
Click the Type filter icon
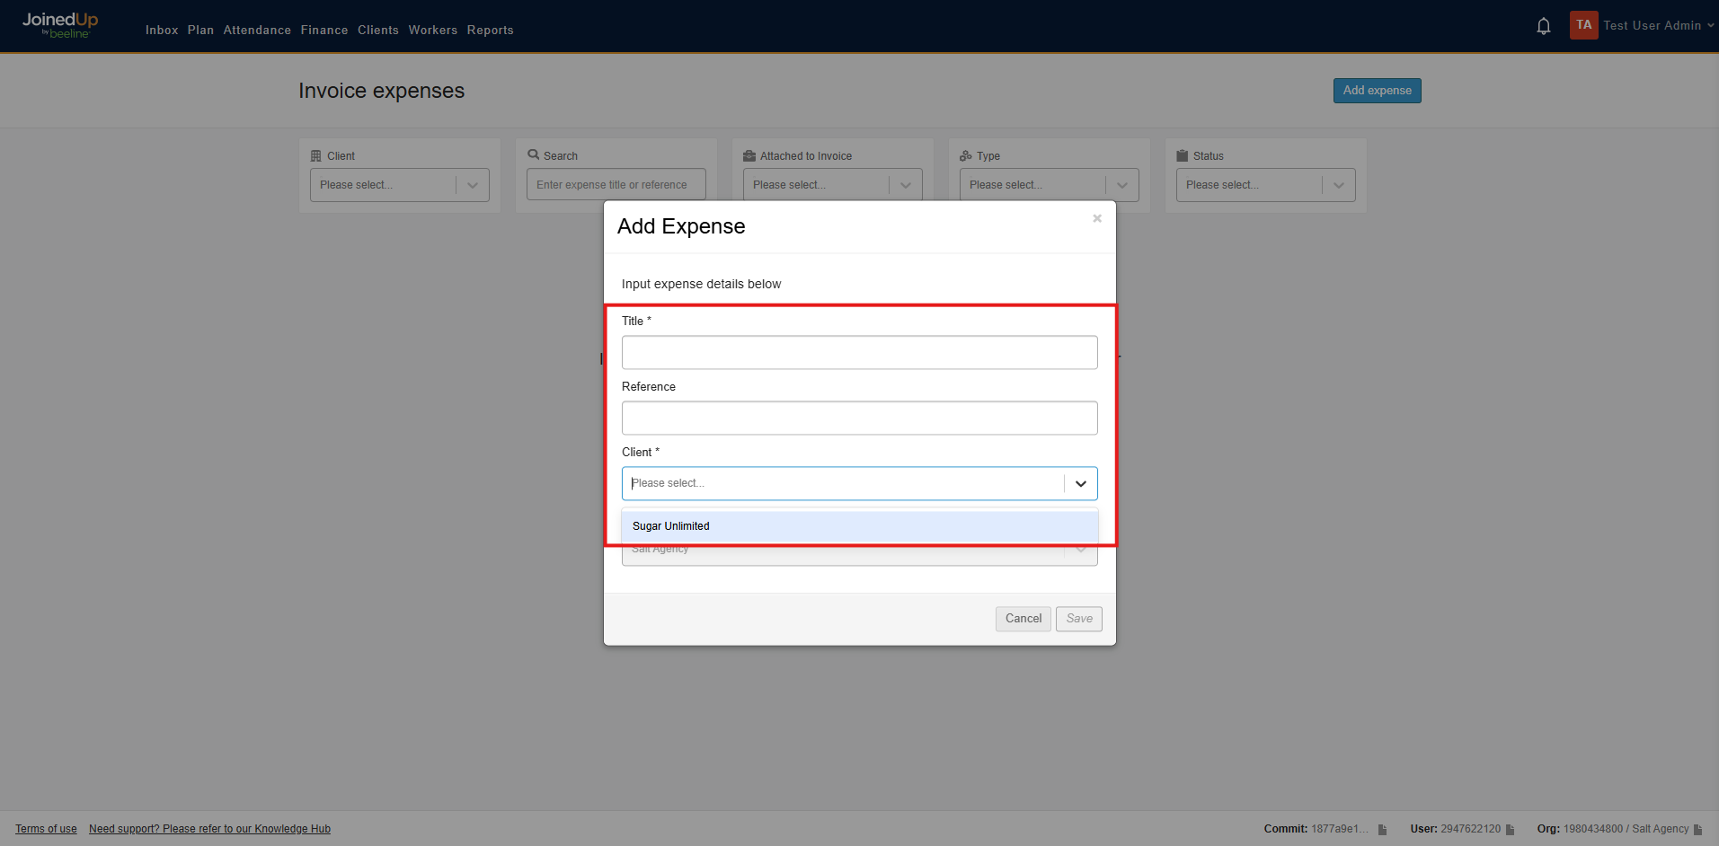pos(965,154)
